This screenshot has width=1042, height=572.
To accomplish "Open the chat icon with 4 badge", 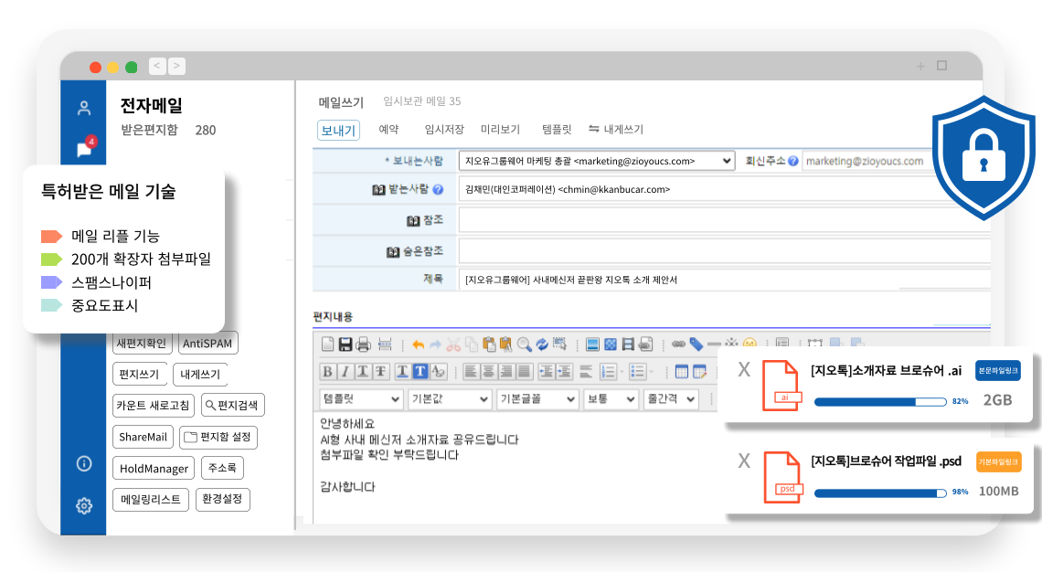I will tap(84, 150).
